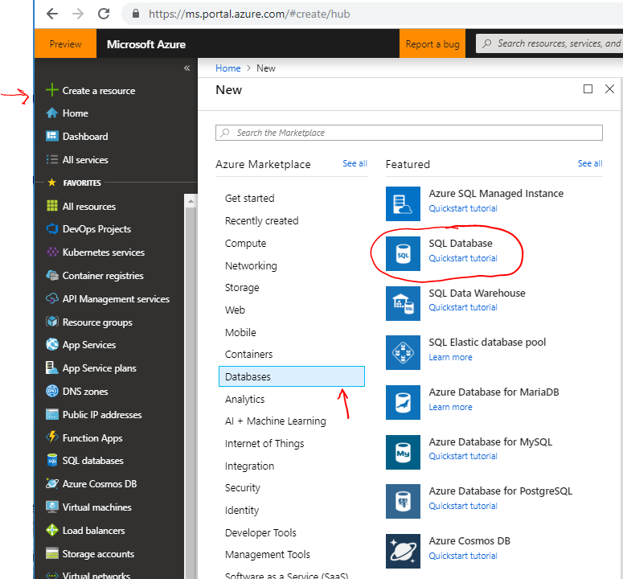Click the sidebar scrollbar up arrow
Screen dimensions: 623x579
[191, 202]
